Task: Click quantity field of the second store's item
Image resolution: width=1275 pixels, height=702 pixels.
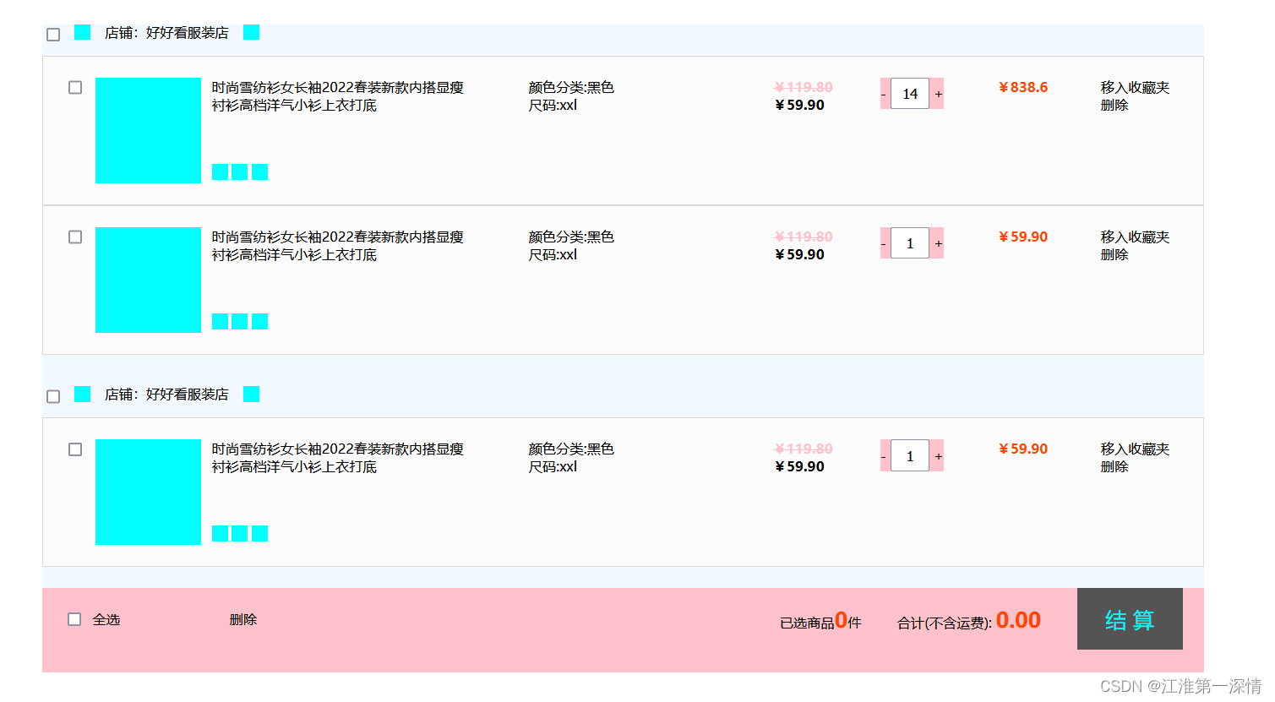Action: pos(910,455)
